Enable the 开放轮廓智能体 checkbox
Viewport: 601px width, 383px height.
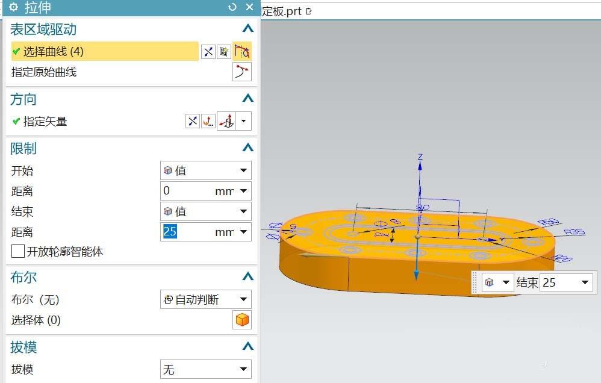pyautogui.click(x=18, y=252)
